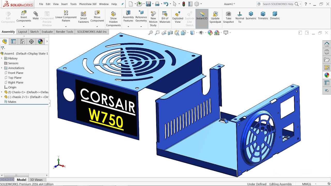
Task: Activate the Move Component tool
Action: tap(97, 16)
